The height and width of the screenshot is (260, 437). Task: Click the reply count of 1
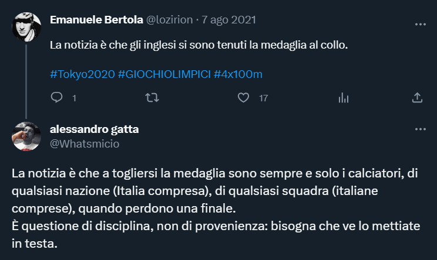pyautogui.click(x=74, y=98)
